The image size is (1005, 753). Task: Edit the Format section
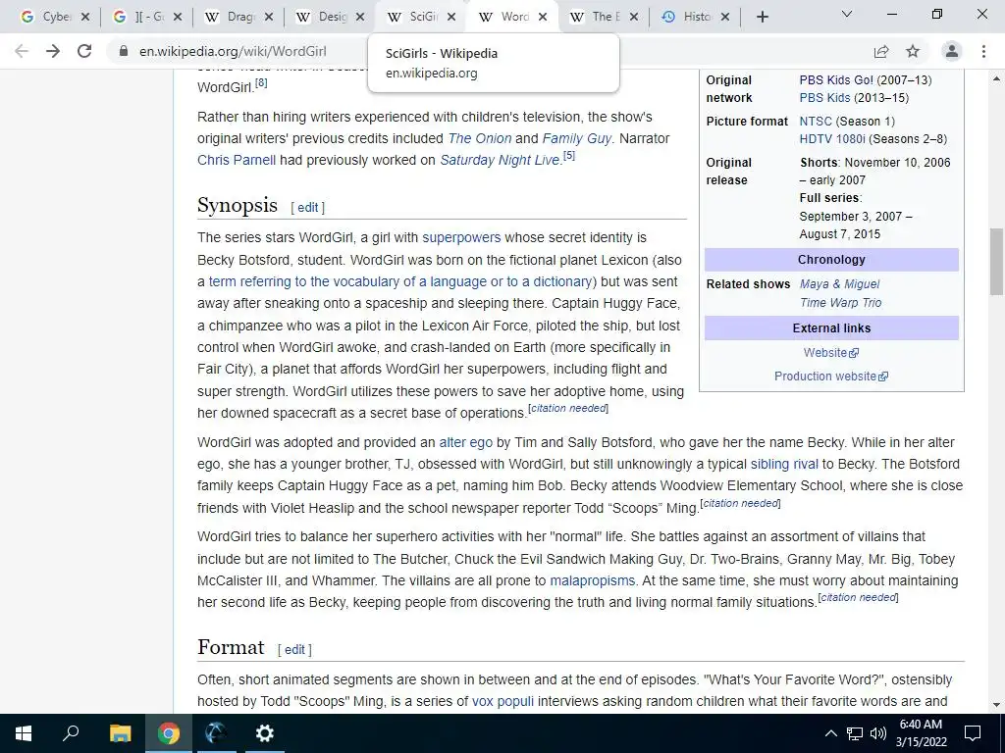point(294,650)
